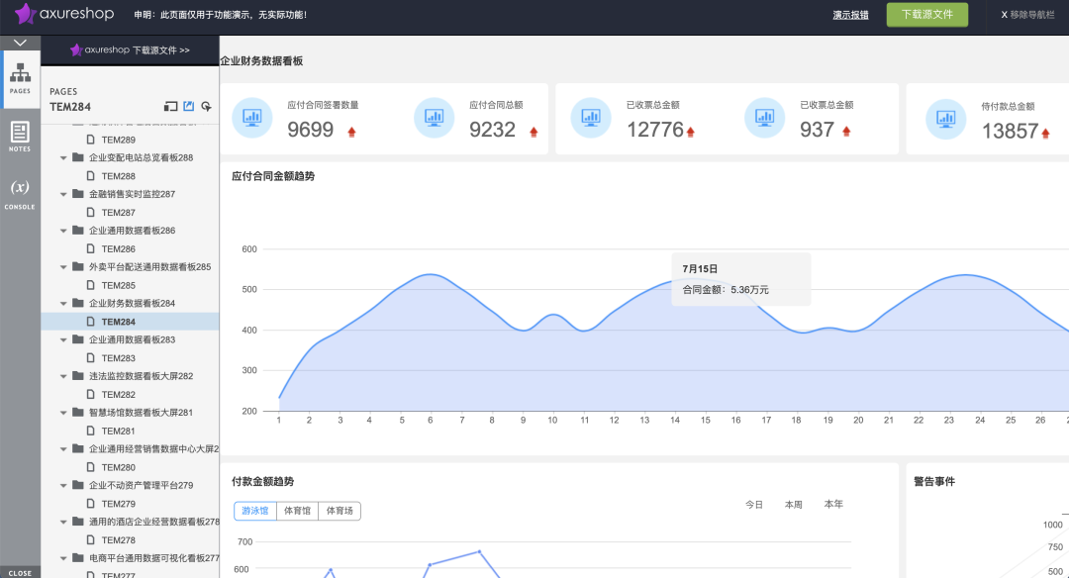
Task: Collapse the 企业不动产管理平台279 folder arrow
Action: click(x=63, y=485)
